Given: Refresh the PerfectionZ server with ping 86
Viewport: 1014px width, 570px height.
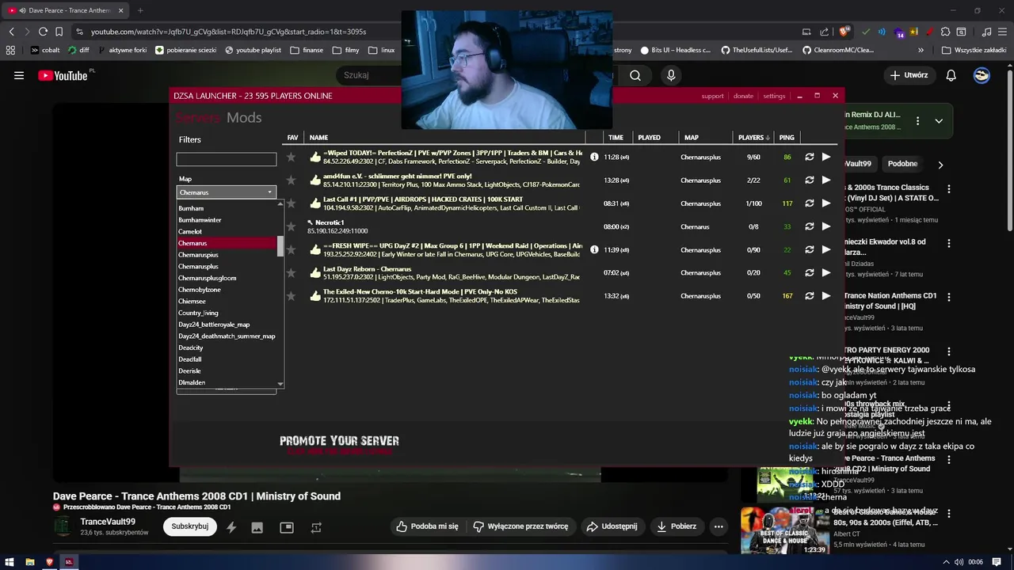Looking at the screenshot, I should coord(810,157).
